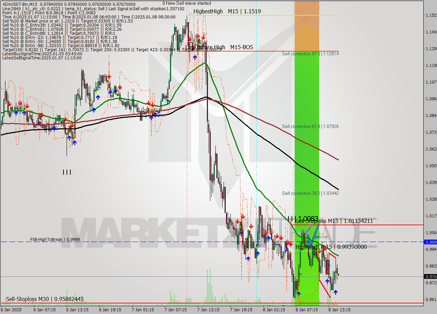The height and width of the screenshot is (314, 437).
Task: Click '0 New Sell wave started' label
Action: [186, 3]
